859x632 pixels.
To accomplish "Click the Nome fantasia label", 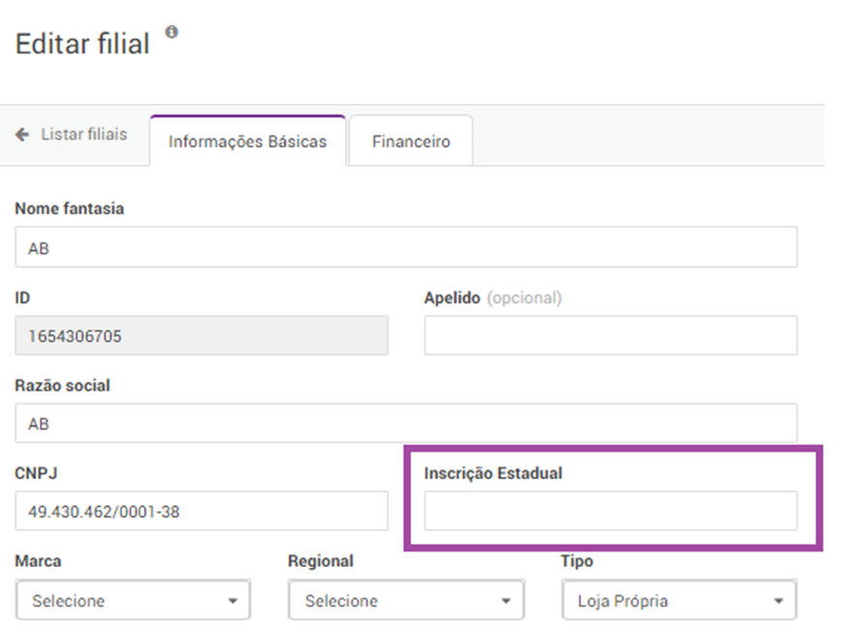I will pyautogui.click(x=70, y=208).
